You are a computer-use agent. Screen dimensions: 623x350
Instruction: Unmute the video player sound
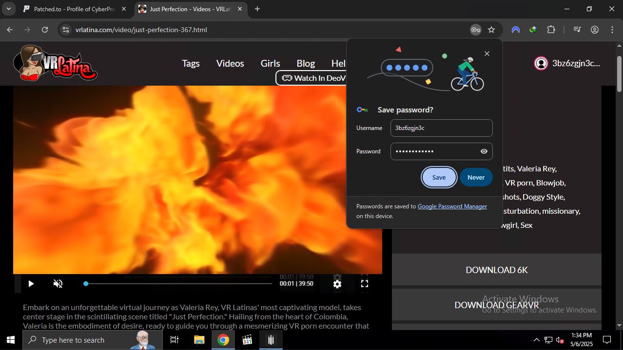(x=58, y=283)
